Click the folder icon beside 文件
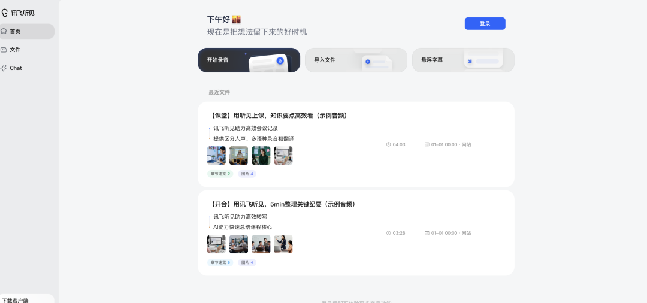647x303 pixels. coord(4,50)
